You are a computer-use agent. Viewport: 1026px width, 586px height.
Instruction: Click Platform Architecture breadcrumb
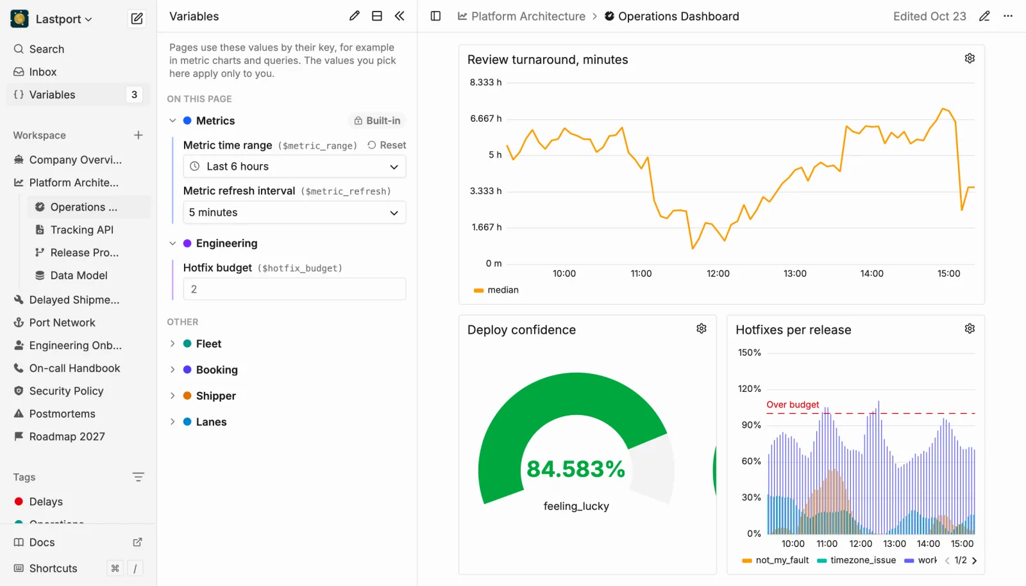pyautogui.click(x=521, y=16)
